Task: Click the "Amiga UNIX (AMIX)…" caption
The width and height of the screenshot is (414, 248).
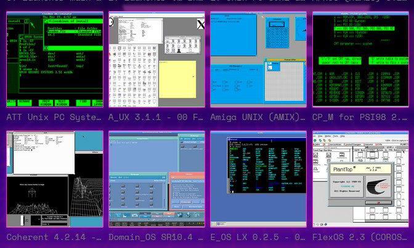Action: [x=258, y=118]
